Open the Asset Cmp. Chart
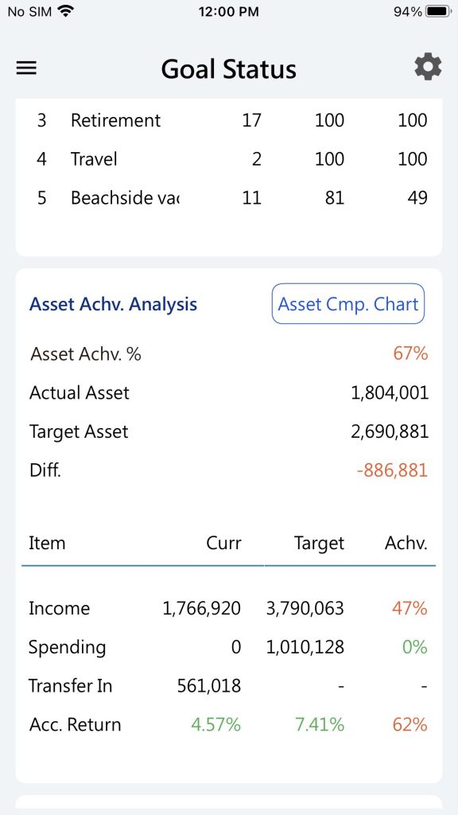 pos(348,303)
